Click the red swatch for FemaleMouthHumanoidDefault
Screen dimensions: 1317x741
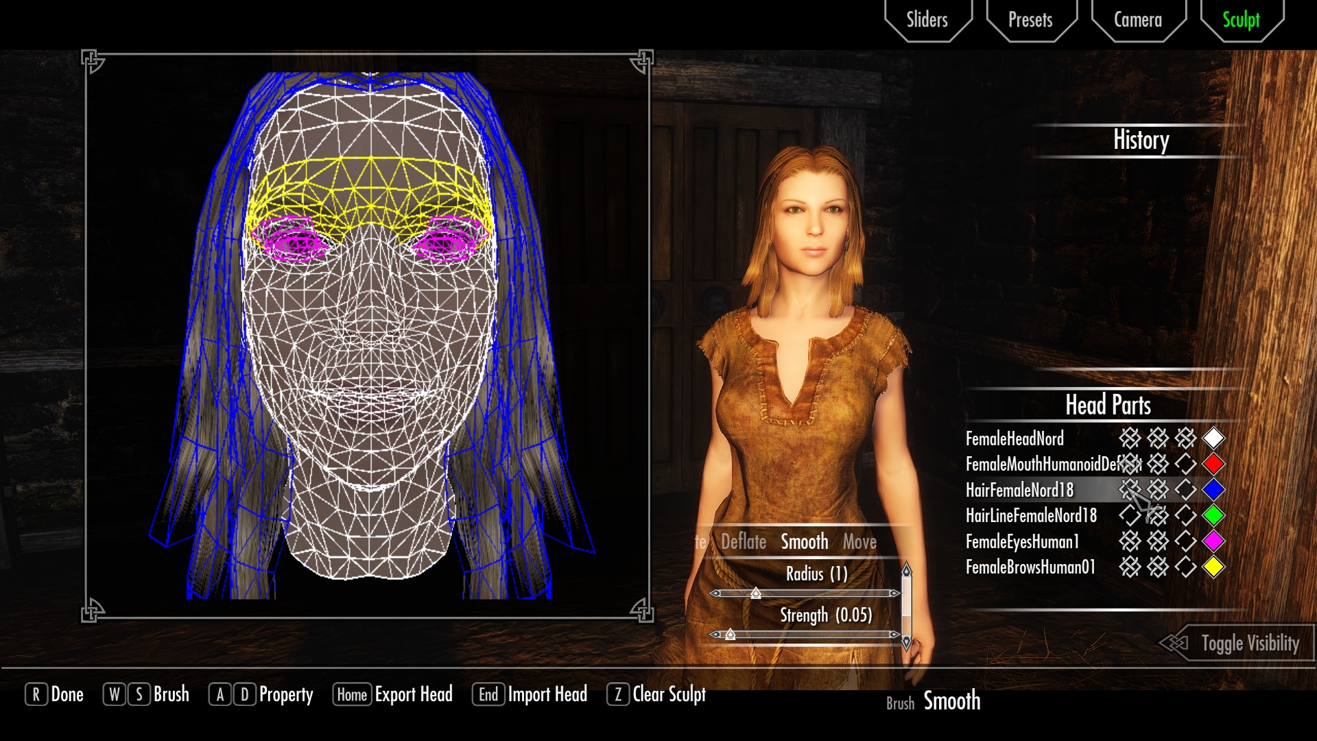[x=1213, y=464]
